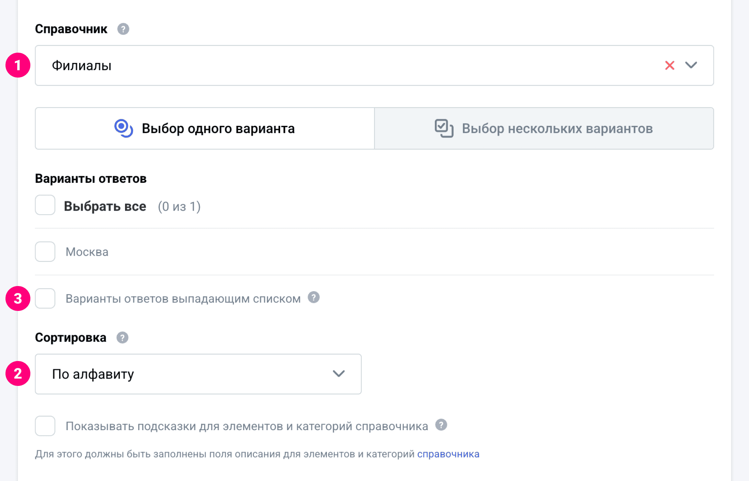
Task: Check the Москва answer option
Action: click(45, 252)
